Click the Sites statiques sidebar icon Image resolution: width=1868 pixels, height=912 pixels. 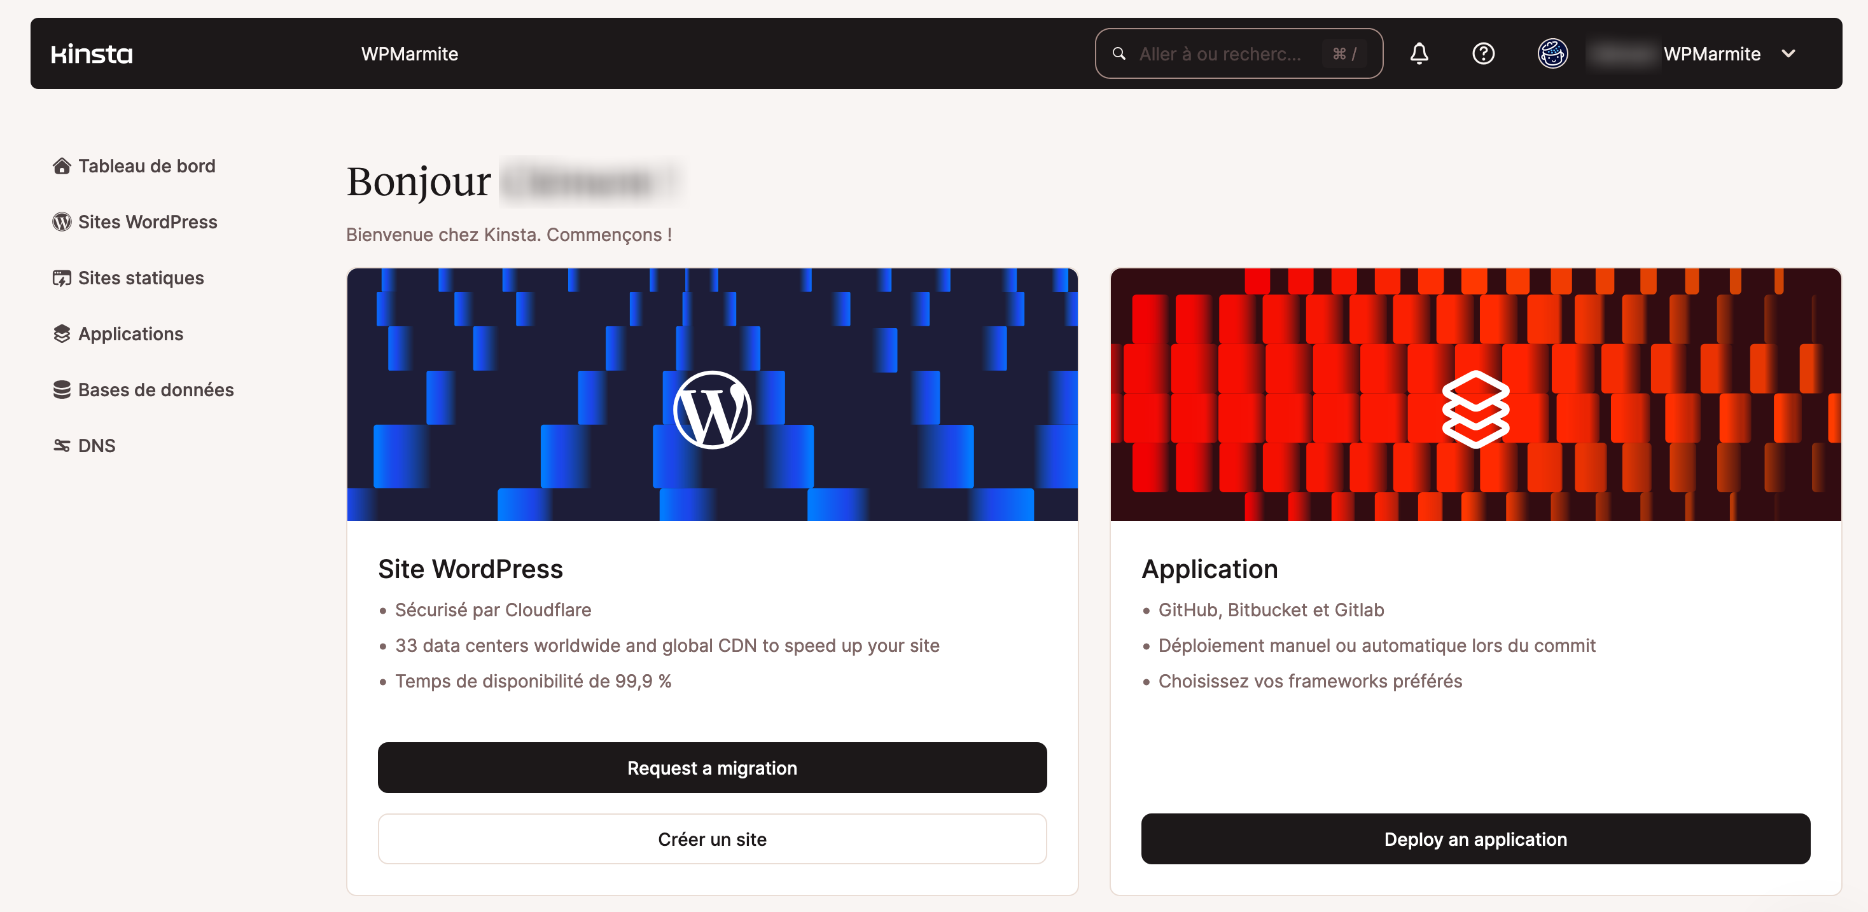pyautogui.click(x=62, y=278)
